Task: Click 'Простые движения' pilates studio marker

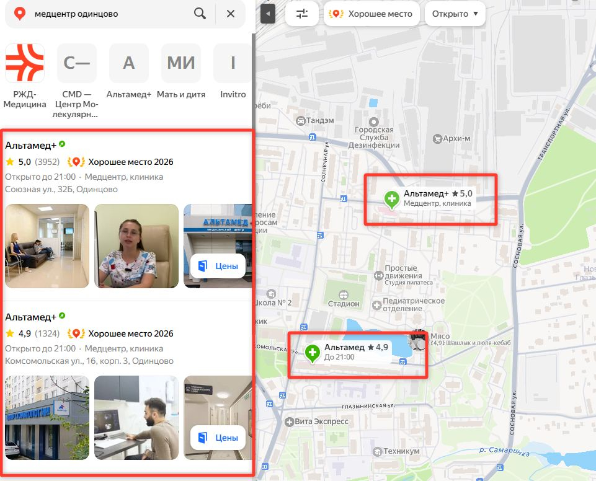Action: click(x=378, y=275)
